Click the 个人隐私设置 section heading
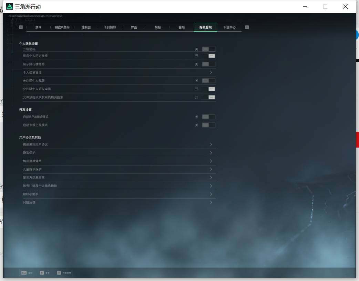Screen dimensions: 359x281 [x=29, y=43]
